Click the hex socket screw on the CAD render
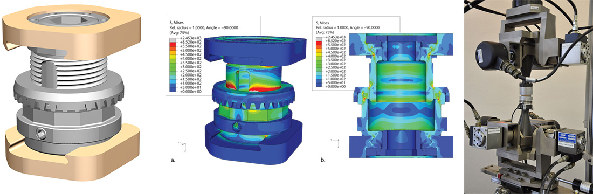 [x=41, y=134]
